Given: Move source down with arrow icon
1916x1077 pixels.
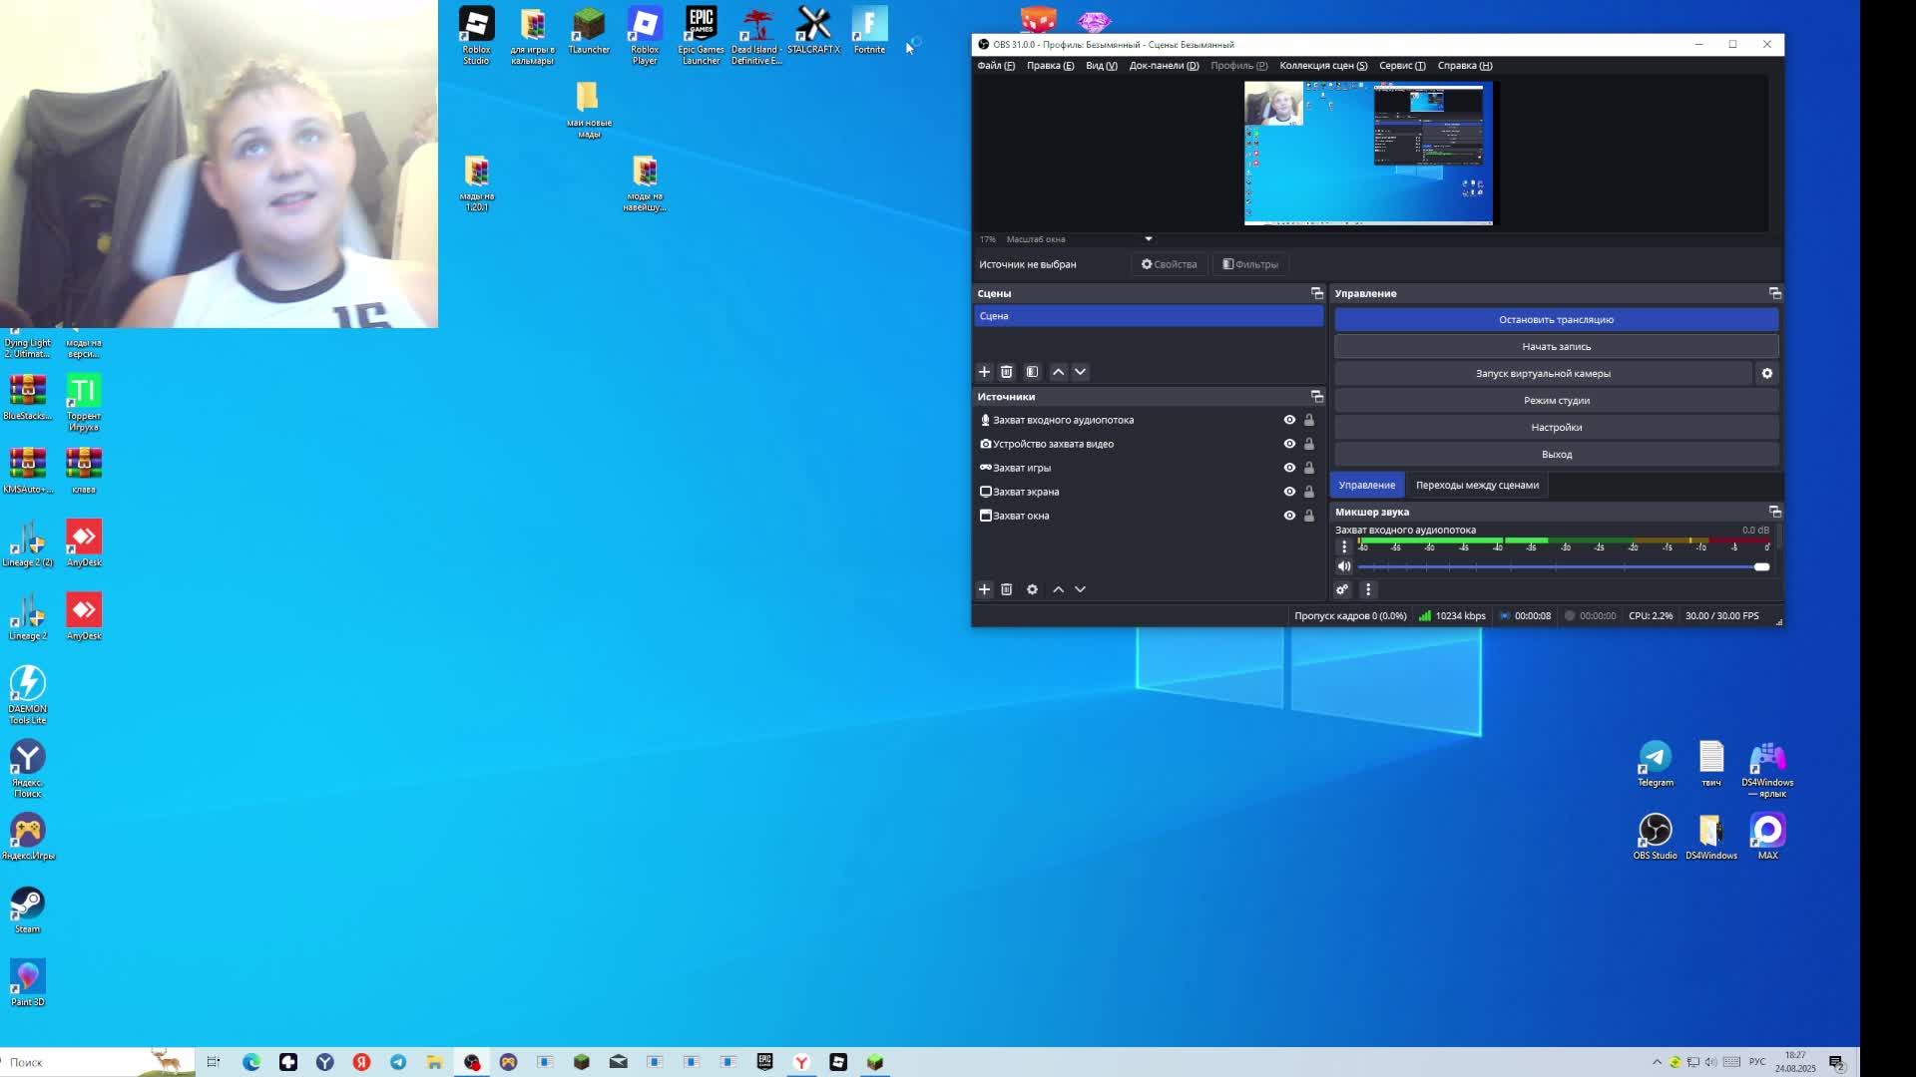Looking at the screenshot, I should [x=1080, y=589].
